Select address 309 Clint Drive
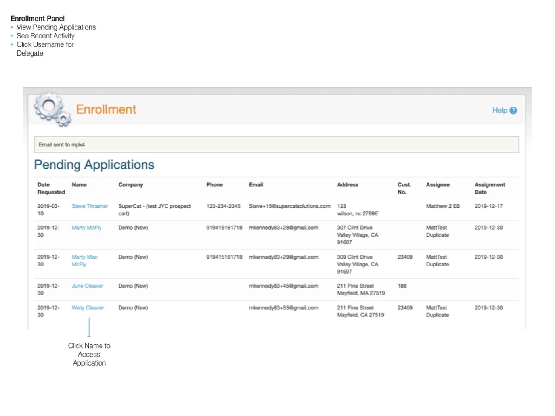The height and width of the screenshot is (416, 555). [x=358, y=264]
